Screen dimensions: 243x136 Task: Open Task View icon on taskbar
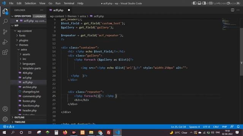pos(30,133)
